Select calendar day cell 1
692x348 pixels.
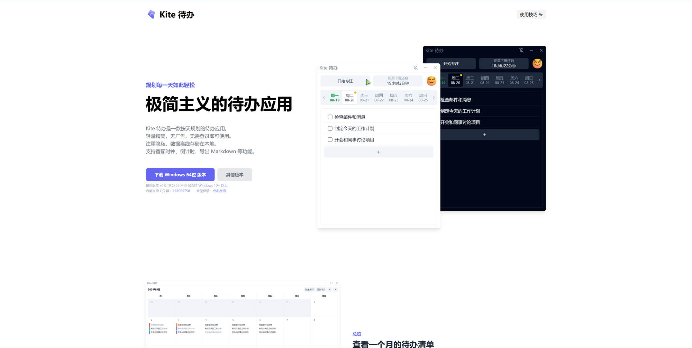click(324, 308)
